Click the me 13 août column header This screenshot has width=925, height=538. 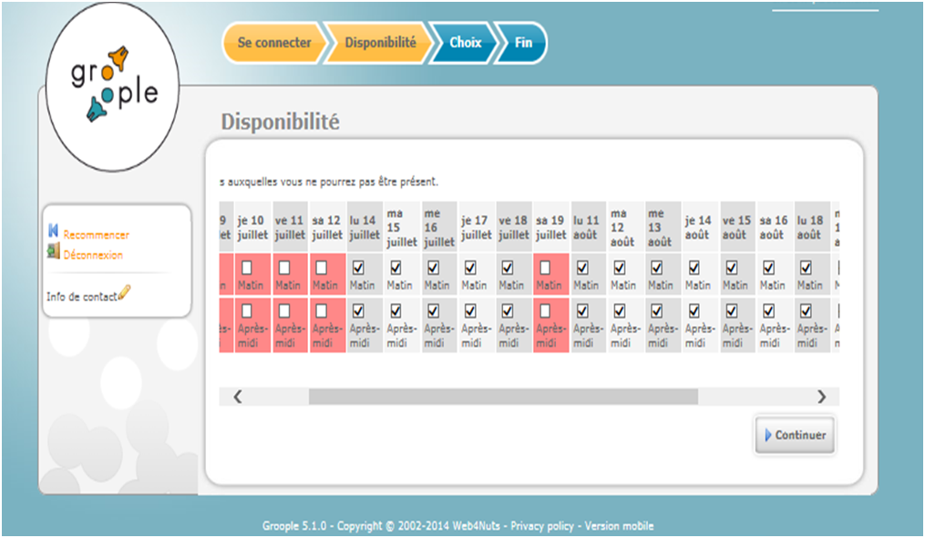coord(663,228)
